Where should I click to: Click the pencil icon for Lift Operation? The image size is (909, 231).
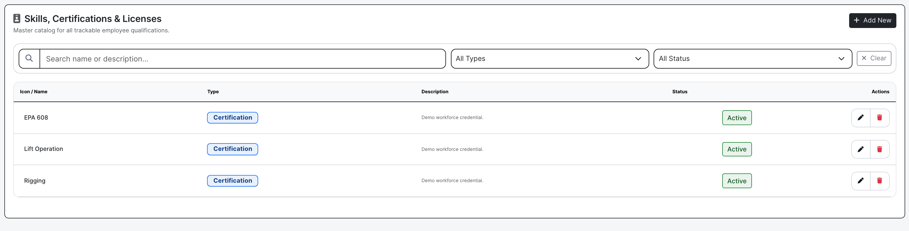click(861, 149)
